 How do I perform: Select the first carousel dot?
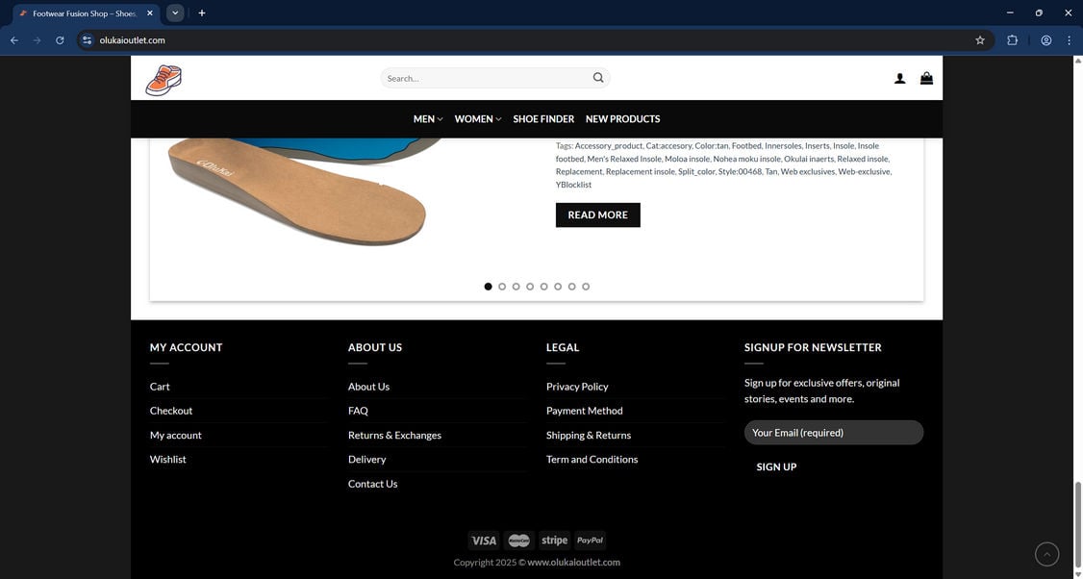coord(489,286)
